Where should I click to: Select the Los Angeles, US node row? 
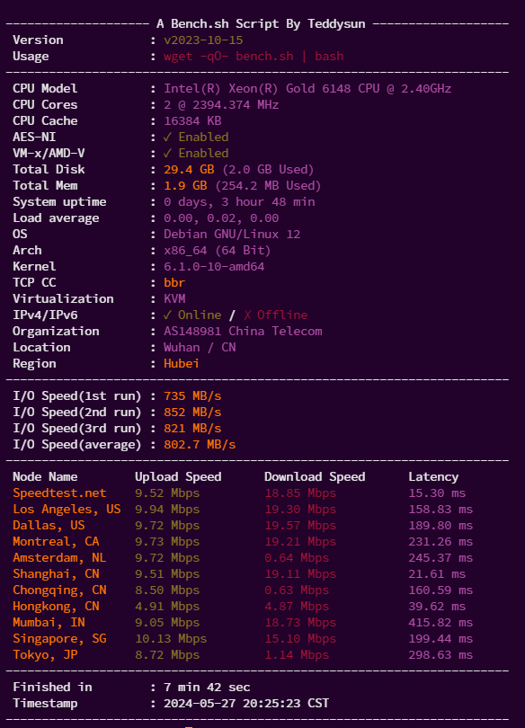[x=243, y=510]
